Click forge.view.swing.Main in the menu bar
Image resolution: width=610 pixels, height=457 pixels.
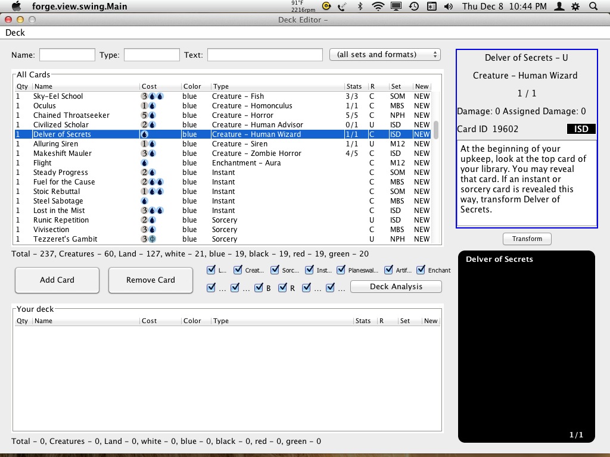79,7
